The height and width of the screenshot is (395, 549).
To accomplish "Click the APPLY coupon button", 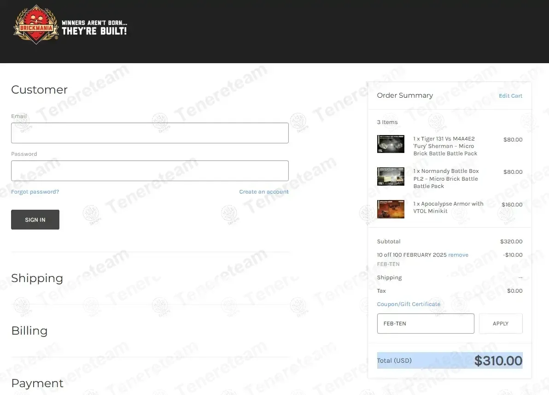I will point(501,324).
